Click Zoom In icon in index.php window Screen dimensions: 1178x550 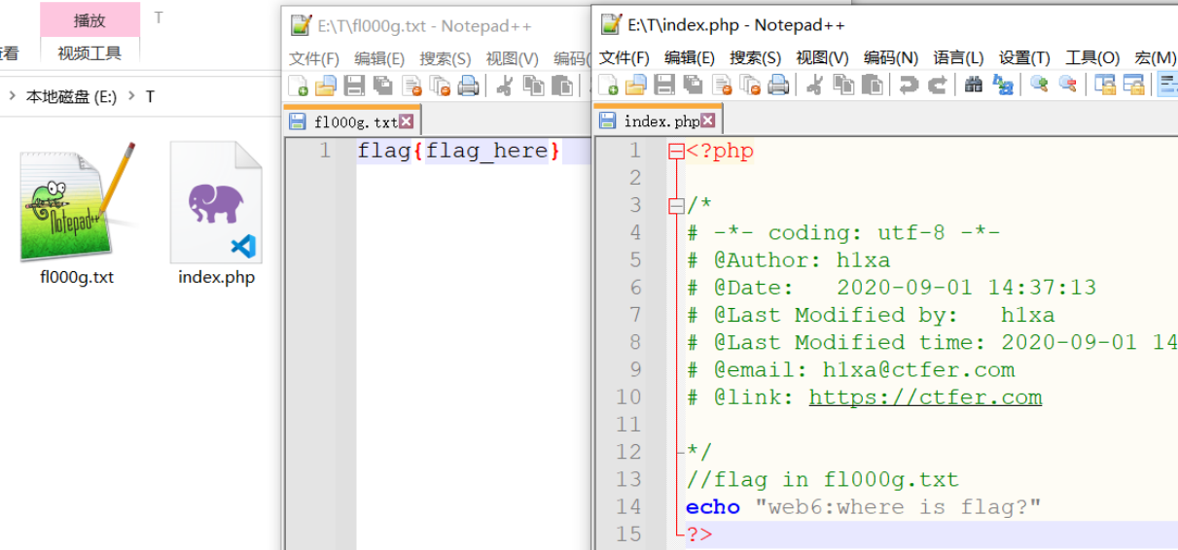[1039, 86]
